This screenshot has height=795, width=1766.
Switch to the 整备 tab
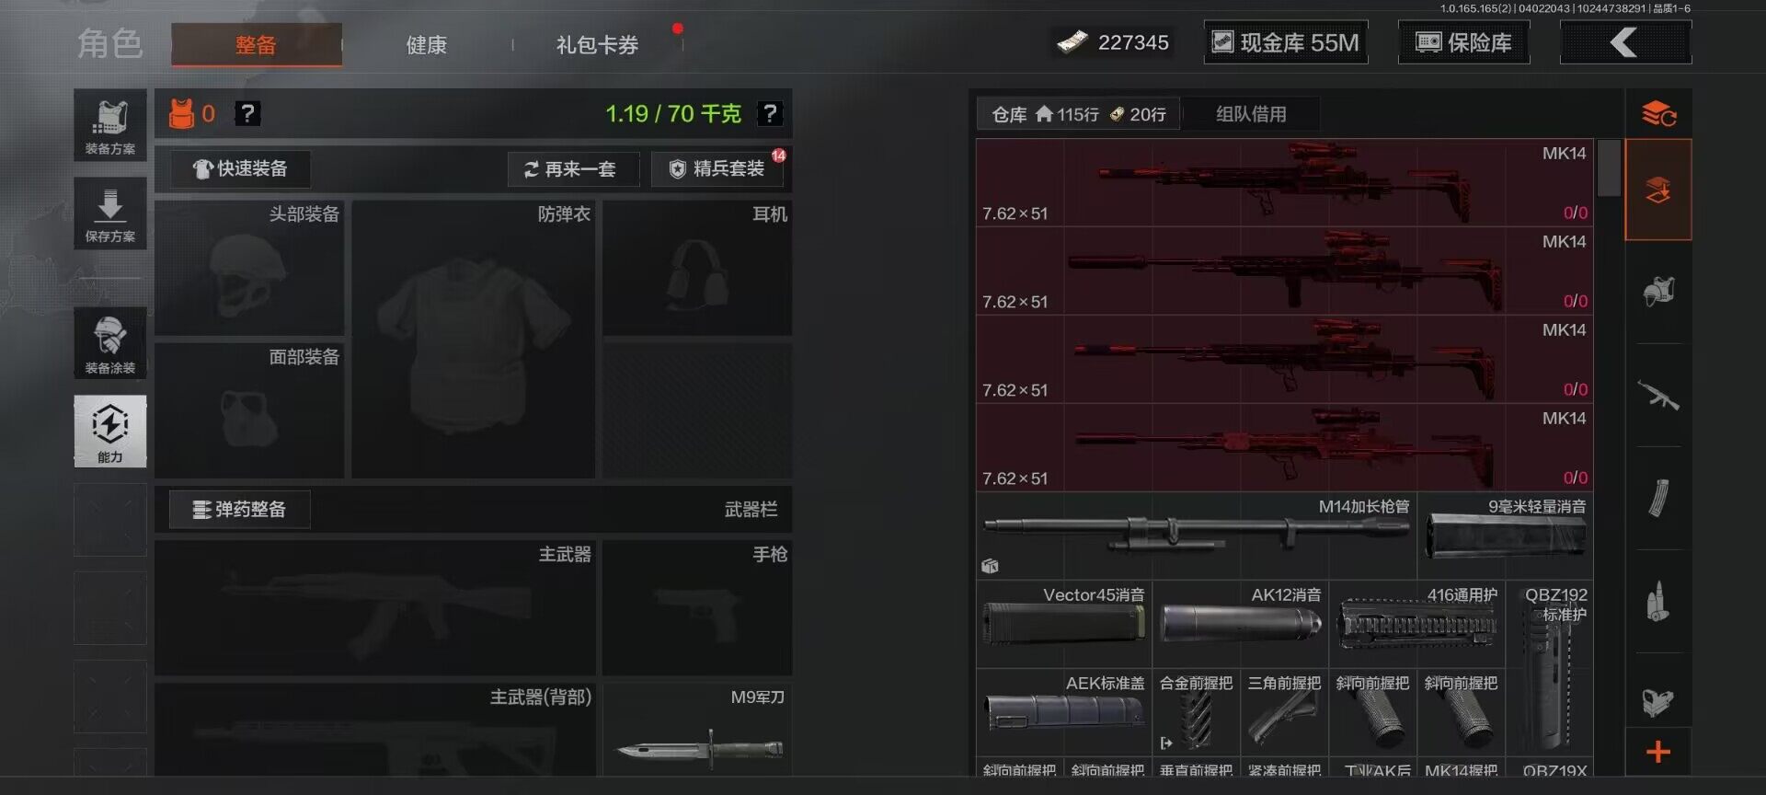257,44
